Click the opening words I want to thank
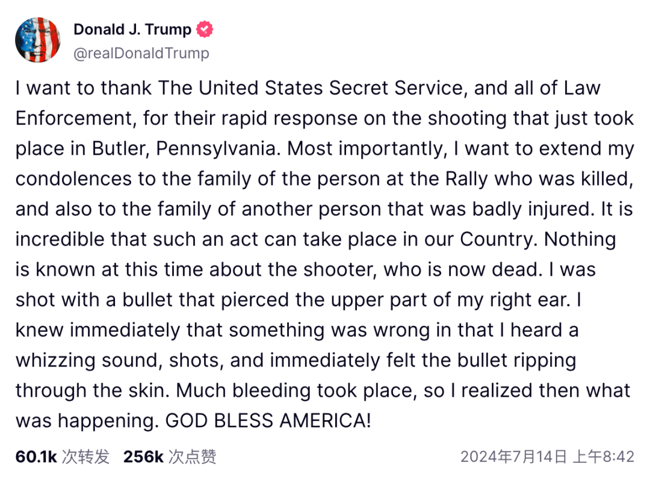This screenshot has width=650, height=484. [84, 88]
